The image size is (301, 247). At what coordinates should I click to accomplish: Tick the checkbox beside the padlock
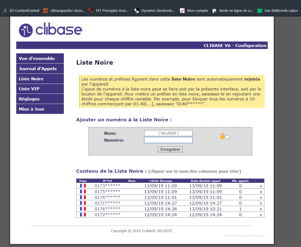(227, 137)
